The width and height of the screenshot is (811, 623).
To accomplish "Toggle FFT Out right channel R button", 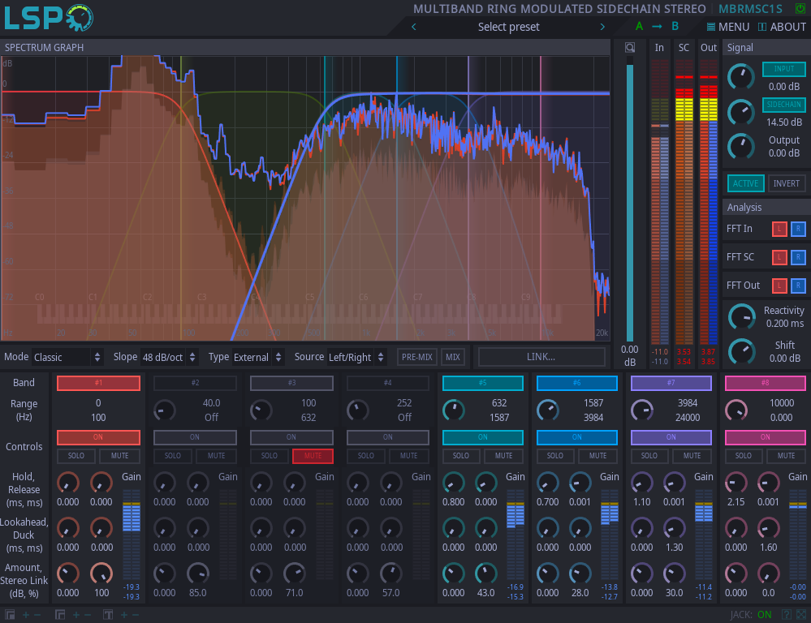I will 797,286.
